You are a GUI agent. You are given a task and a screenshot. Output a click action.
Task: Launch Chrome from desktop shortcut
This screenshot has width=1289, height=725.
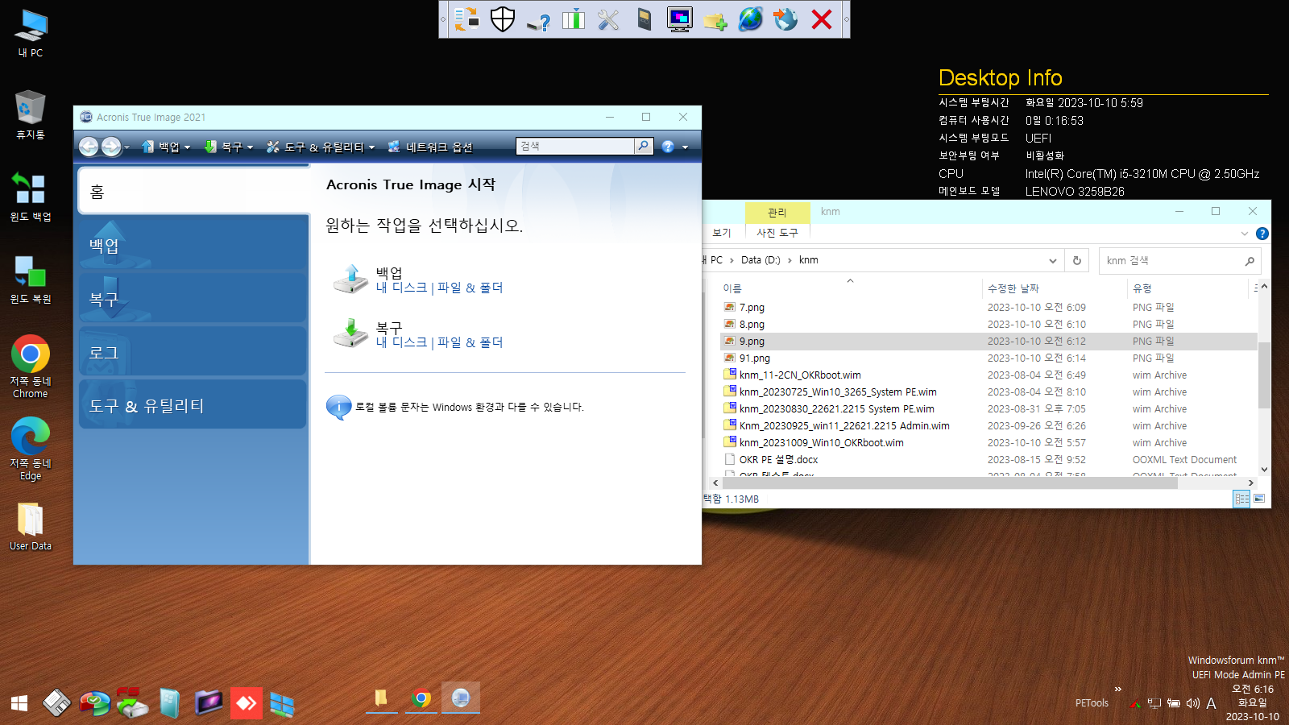tap(31, 367)
